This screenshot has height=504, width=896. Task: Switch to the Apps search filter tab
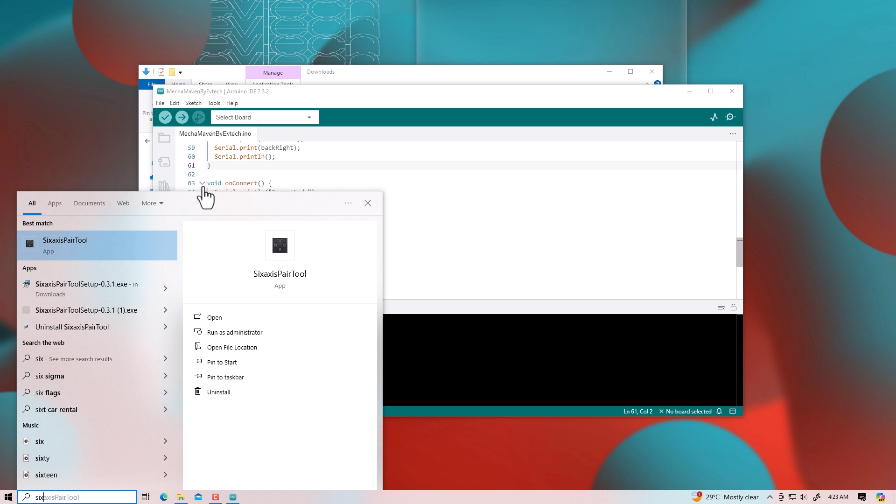coord(55,203)
